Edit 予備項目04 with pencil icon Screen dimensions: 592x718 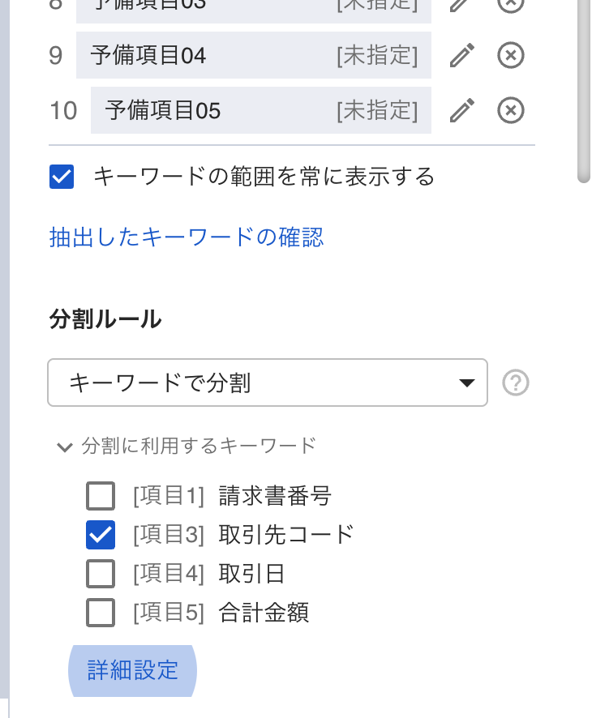[461, 55]
